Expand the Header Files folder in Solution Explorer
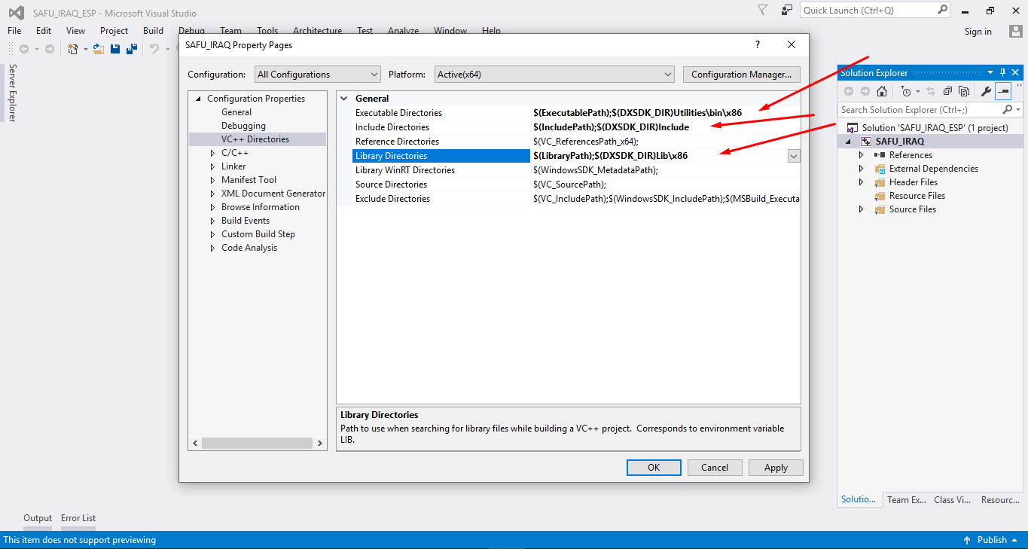This screenshot has width=1028, height=549. [x=862, y=182]
